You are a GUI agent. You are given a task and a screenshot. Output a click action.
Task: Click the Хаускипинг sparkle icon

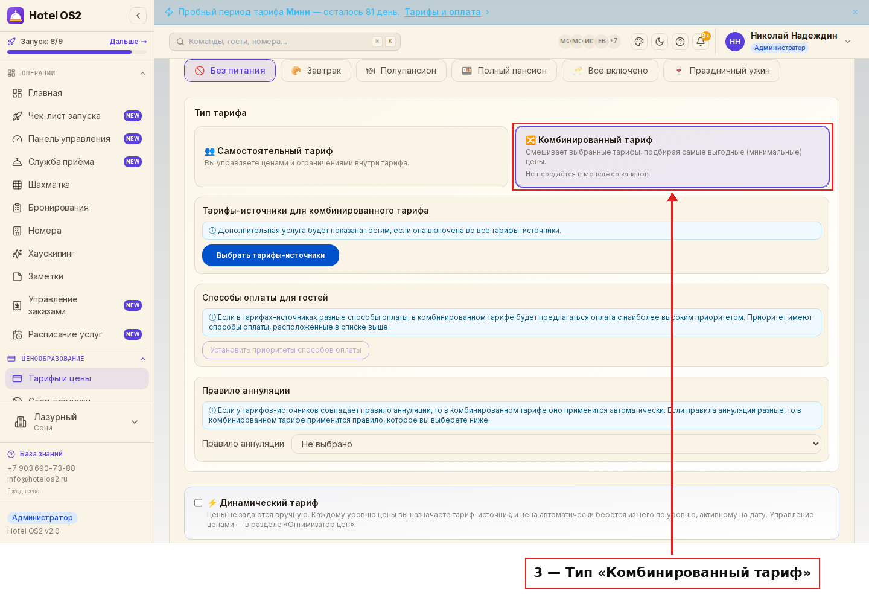(17, 254)
